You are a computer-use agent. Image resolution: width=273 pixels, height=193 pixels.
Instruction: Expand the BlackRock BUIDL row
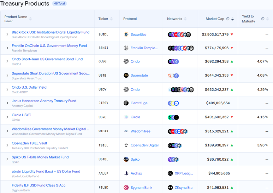point(7,35)
